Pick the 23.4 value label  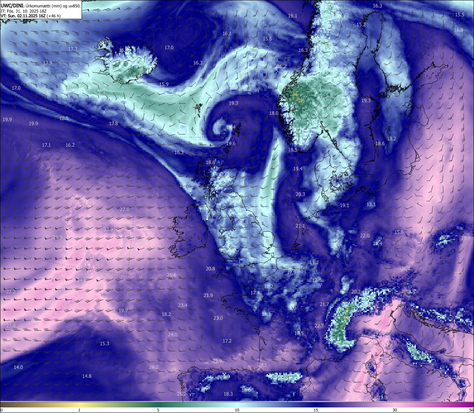pyautogui.click(x=183, y=305)
